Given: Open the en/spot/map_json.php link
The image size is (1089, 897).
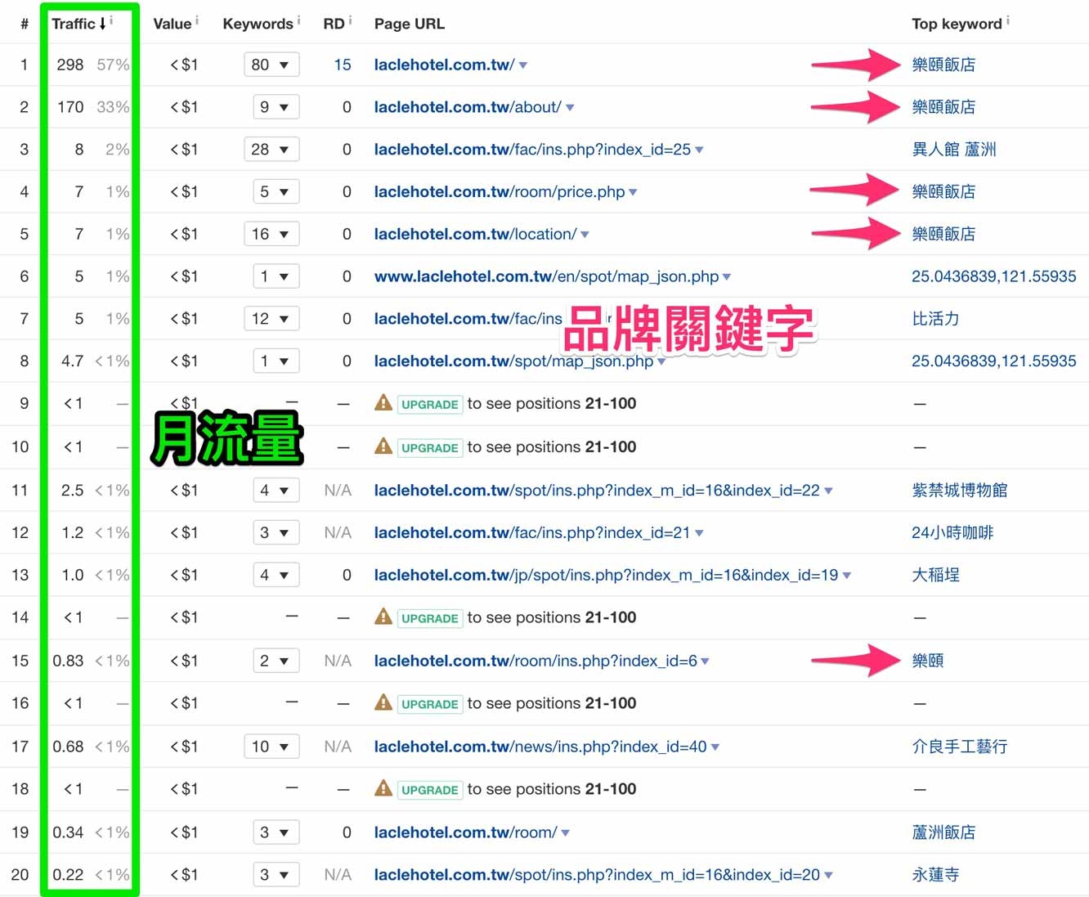Looking at the screenshot, I should point(546,276).
